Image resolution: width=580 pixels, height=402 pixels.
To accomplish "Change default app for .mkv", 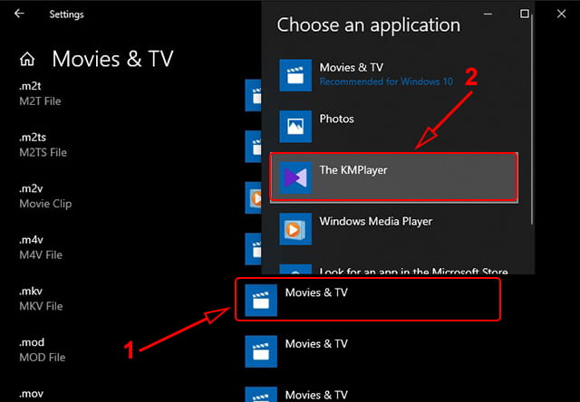I will click(x=368, y=300).
